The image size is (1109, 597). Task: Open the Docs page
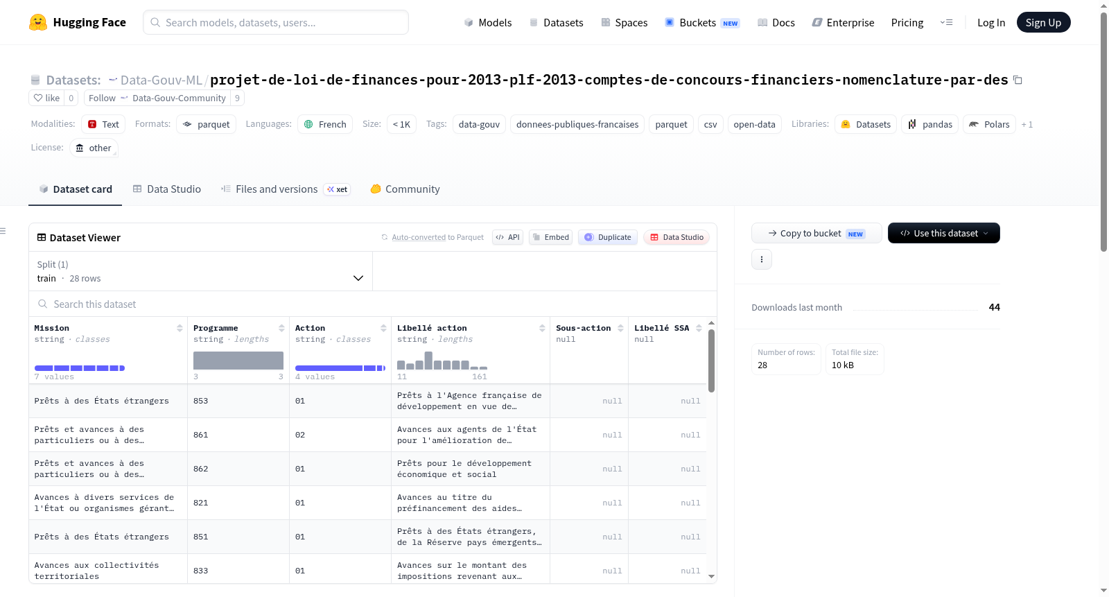click(x=776, y=22)
